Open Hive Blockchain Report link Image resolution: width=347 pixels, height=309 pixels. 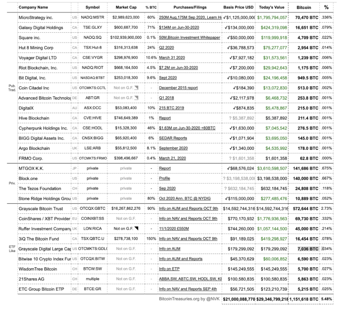[x=165, y=118]
